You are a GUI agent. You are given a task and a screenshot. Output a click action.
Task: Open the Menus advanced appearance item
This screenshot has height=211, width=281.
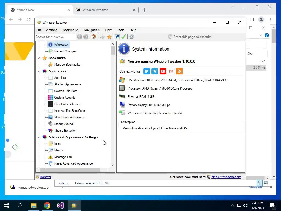58,150
